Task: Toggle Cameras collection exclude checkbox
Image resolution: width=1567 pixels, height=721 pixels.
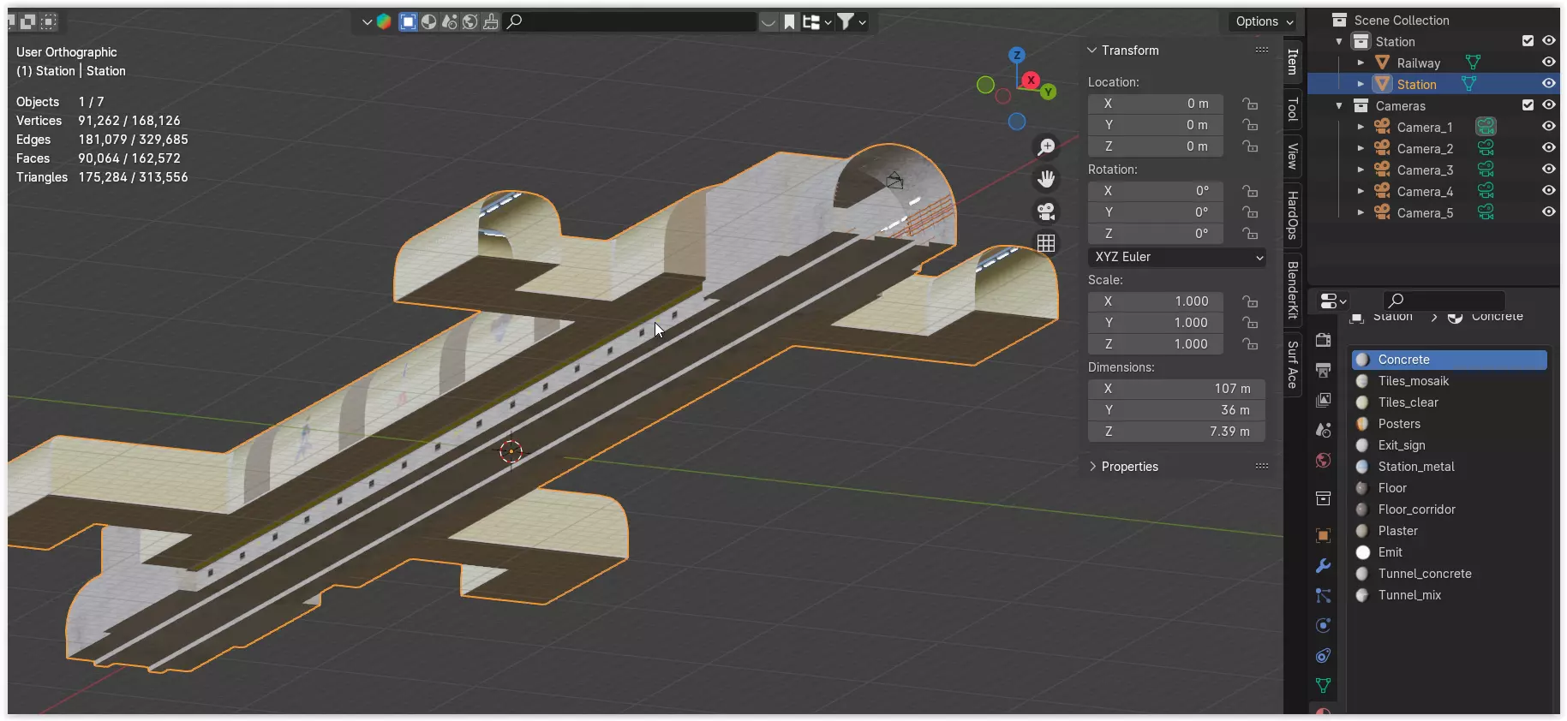Action: [1528, 105]
